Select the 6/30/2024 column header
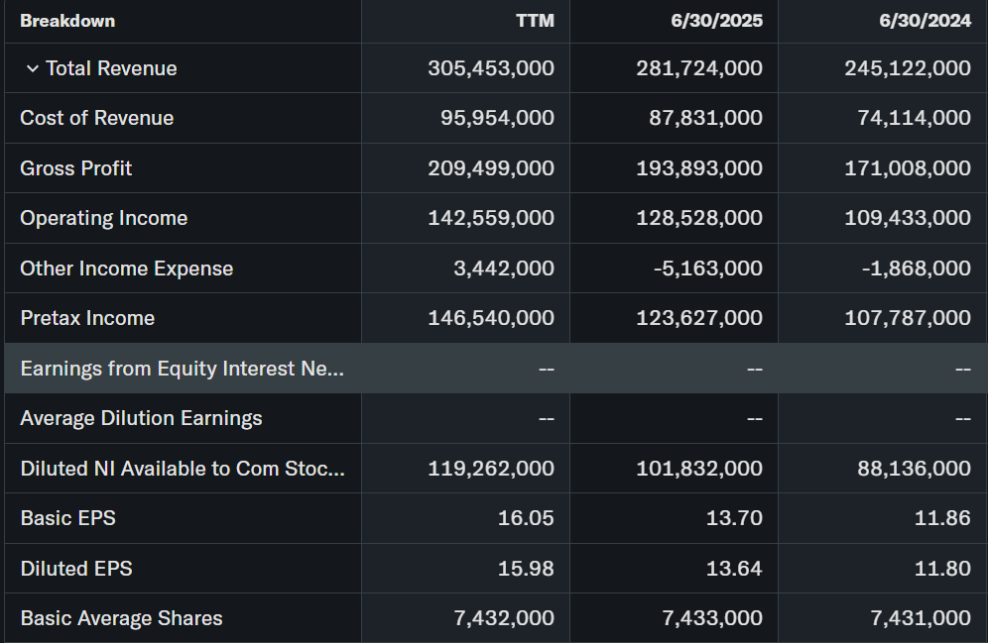 point(925,21)
